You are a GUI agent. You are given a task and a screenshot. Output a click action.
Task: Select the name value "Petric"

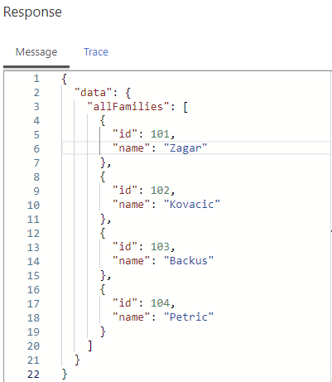pos(189,317)
